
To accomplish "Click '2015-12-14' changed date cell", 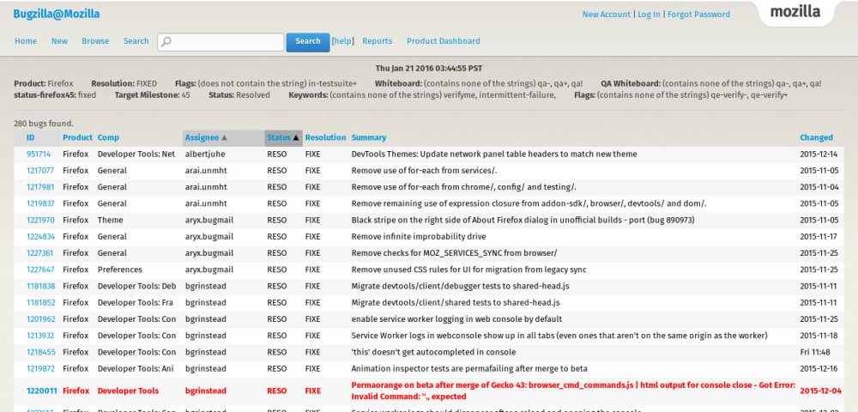I will (819, 154).
